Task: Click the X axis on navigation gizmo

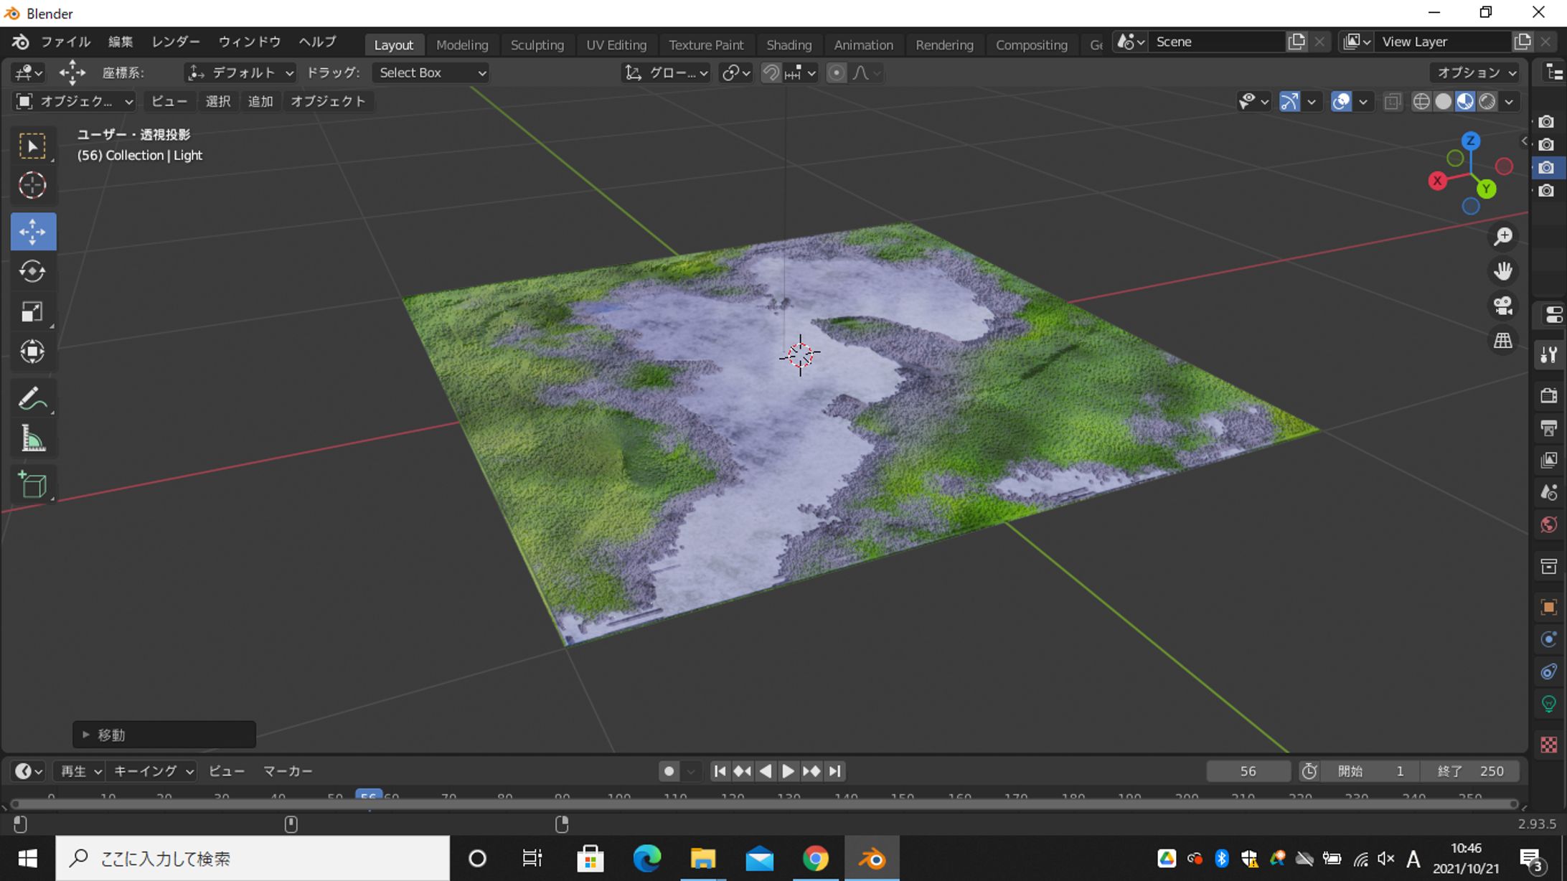Action: pyautogui.click(x=1437, y=181)
